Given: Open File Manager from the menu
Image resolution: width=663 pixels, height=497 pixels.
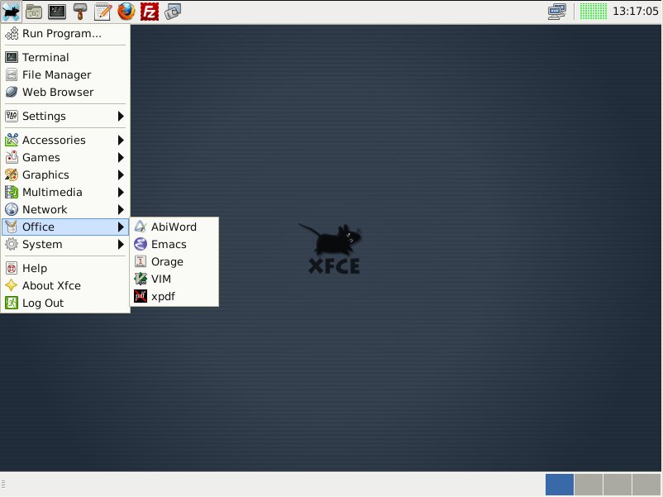Looking at the screenshot, I should click(x=65, y=75).
